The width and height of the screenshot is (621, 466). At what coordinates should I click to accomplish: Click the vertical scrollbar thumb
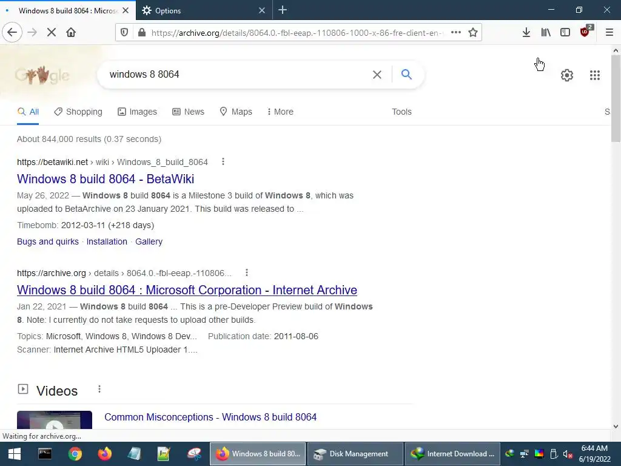click(x=616, y=99)
